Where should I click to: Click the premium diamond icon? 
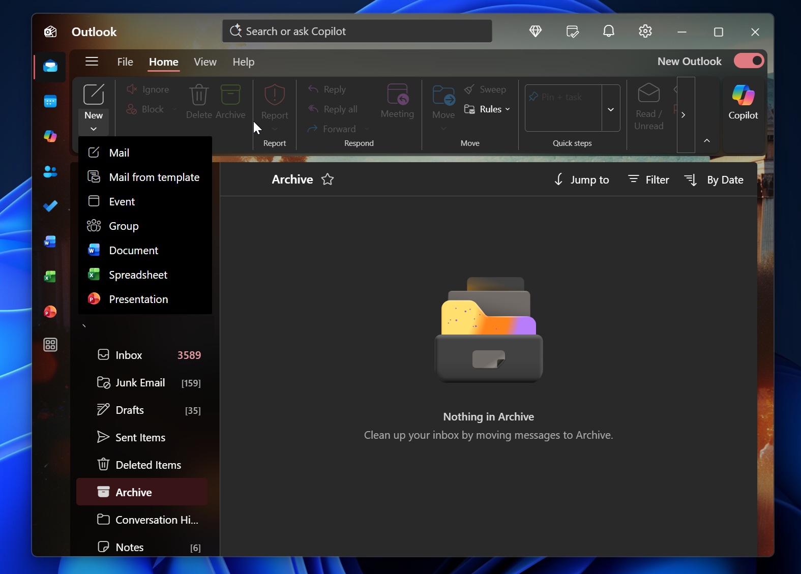(536, 32)
